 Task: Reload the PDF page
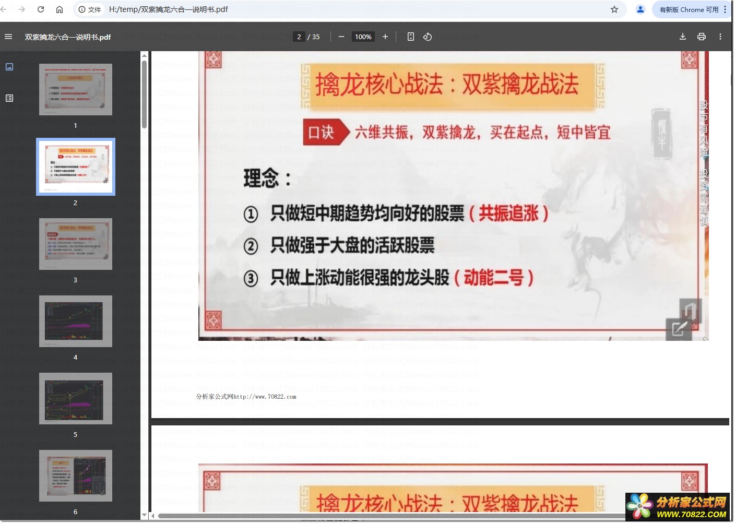[x=41, y=9]
